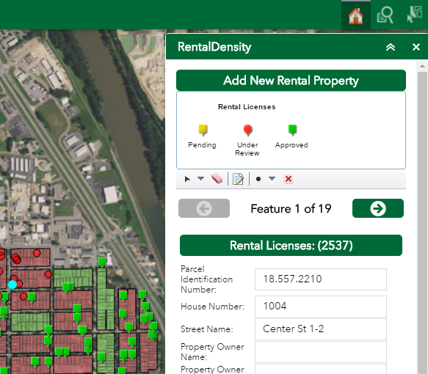Click Add New Rental Property button
Screen dimensions: 428x374
[x=291, y=81]
